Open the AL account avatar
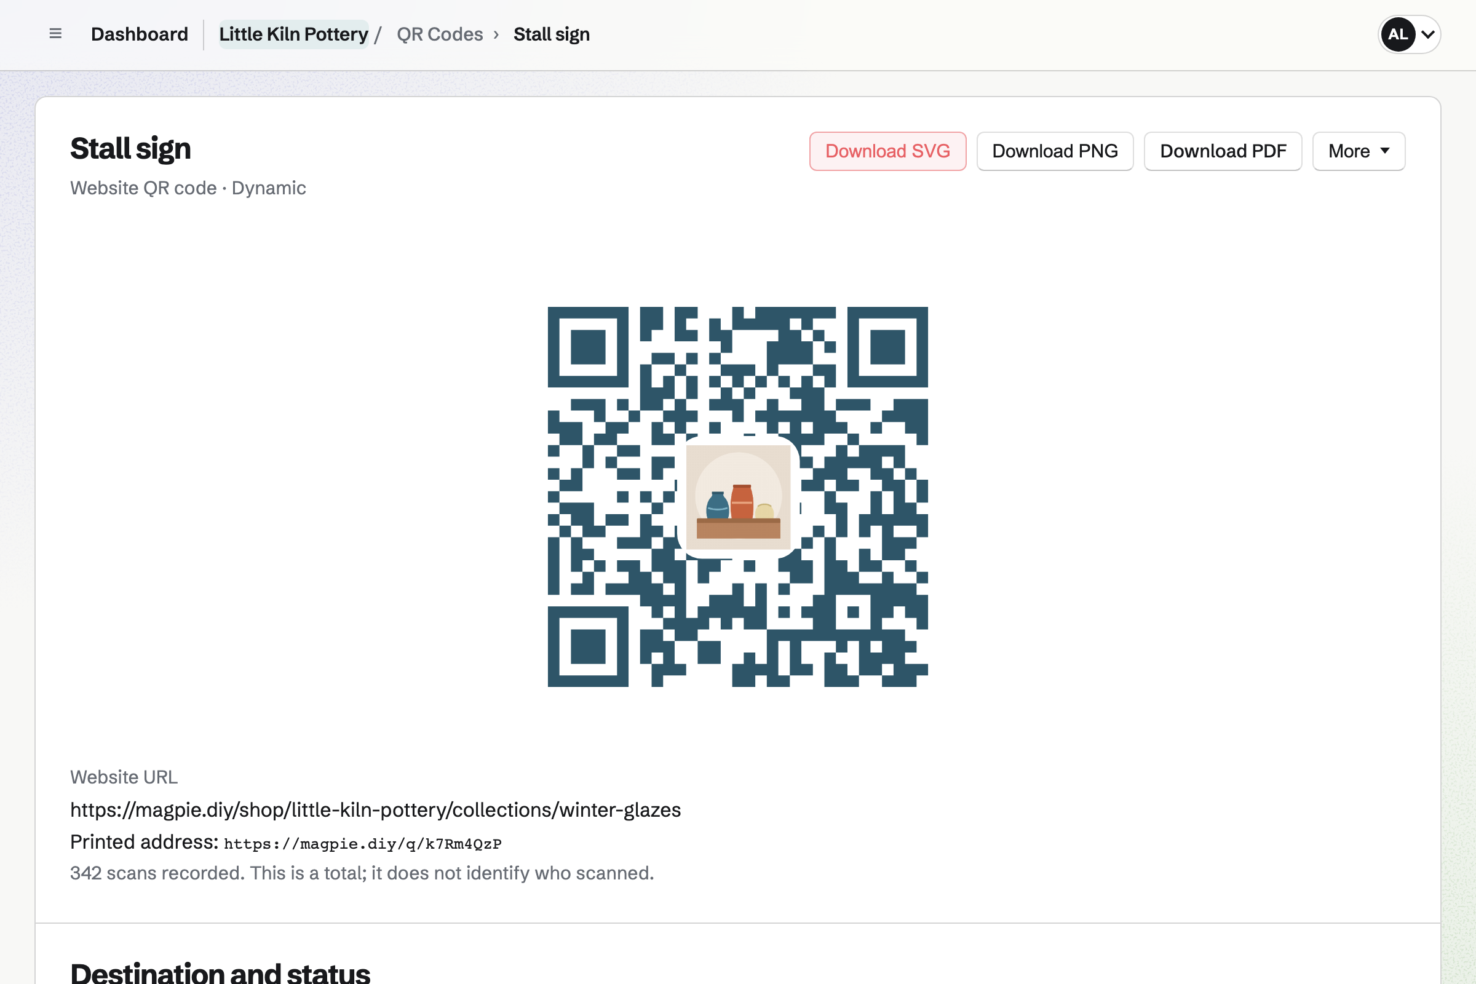1476x984 pixels. pos(1397,34)
